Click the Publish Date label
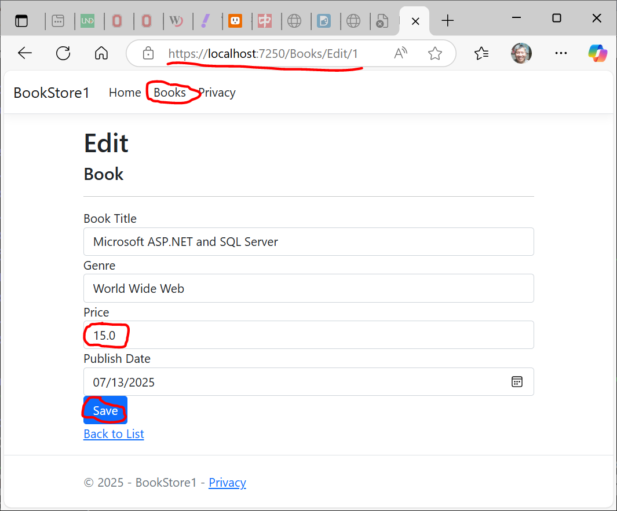The width and height of the screenshot is (617, 511). click(x=117, y=358)
